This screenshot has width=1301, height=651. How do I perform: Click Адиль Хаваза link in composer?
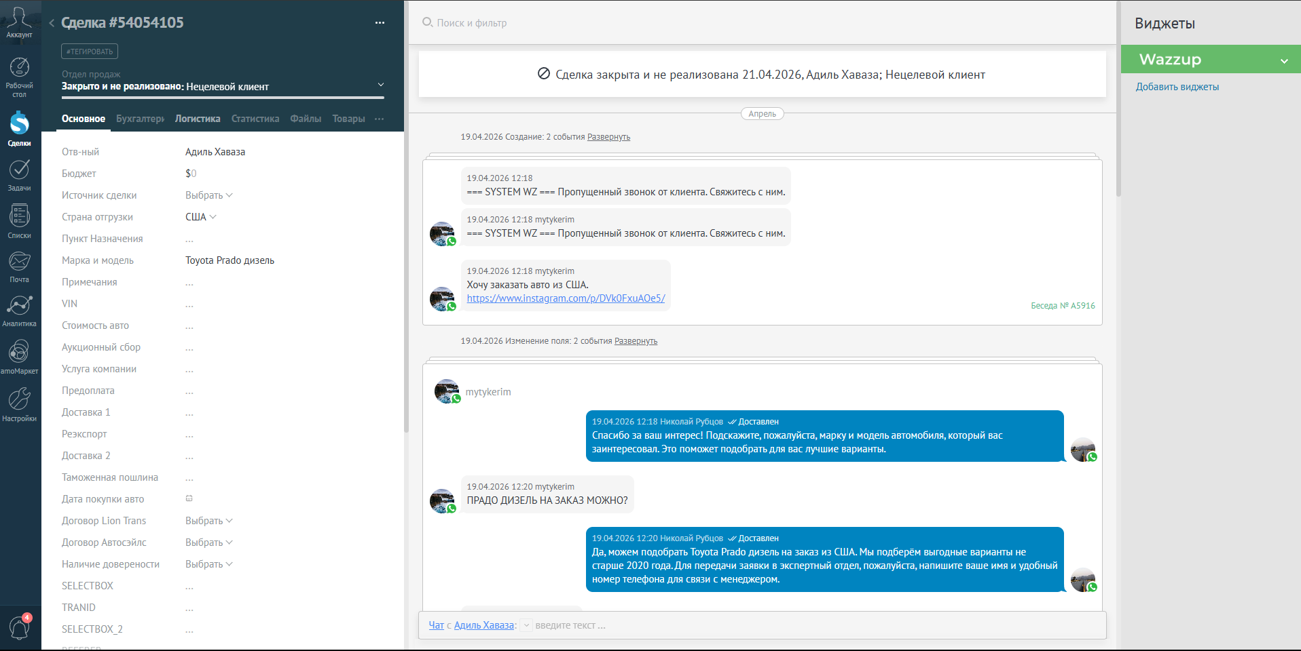coord(483,625)
